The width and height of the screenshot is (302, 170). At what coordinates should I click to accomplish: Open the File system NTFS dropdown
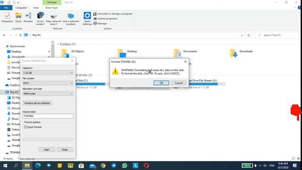point(48,83)
